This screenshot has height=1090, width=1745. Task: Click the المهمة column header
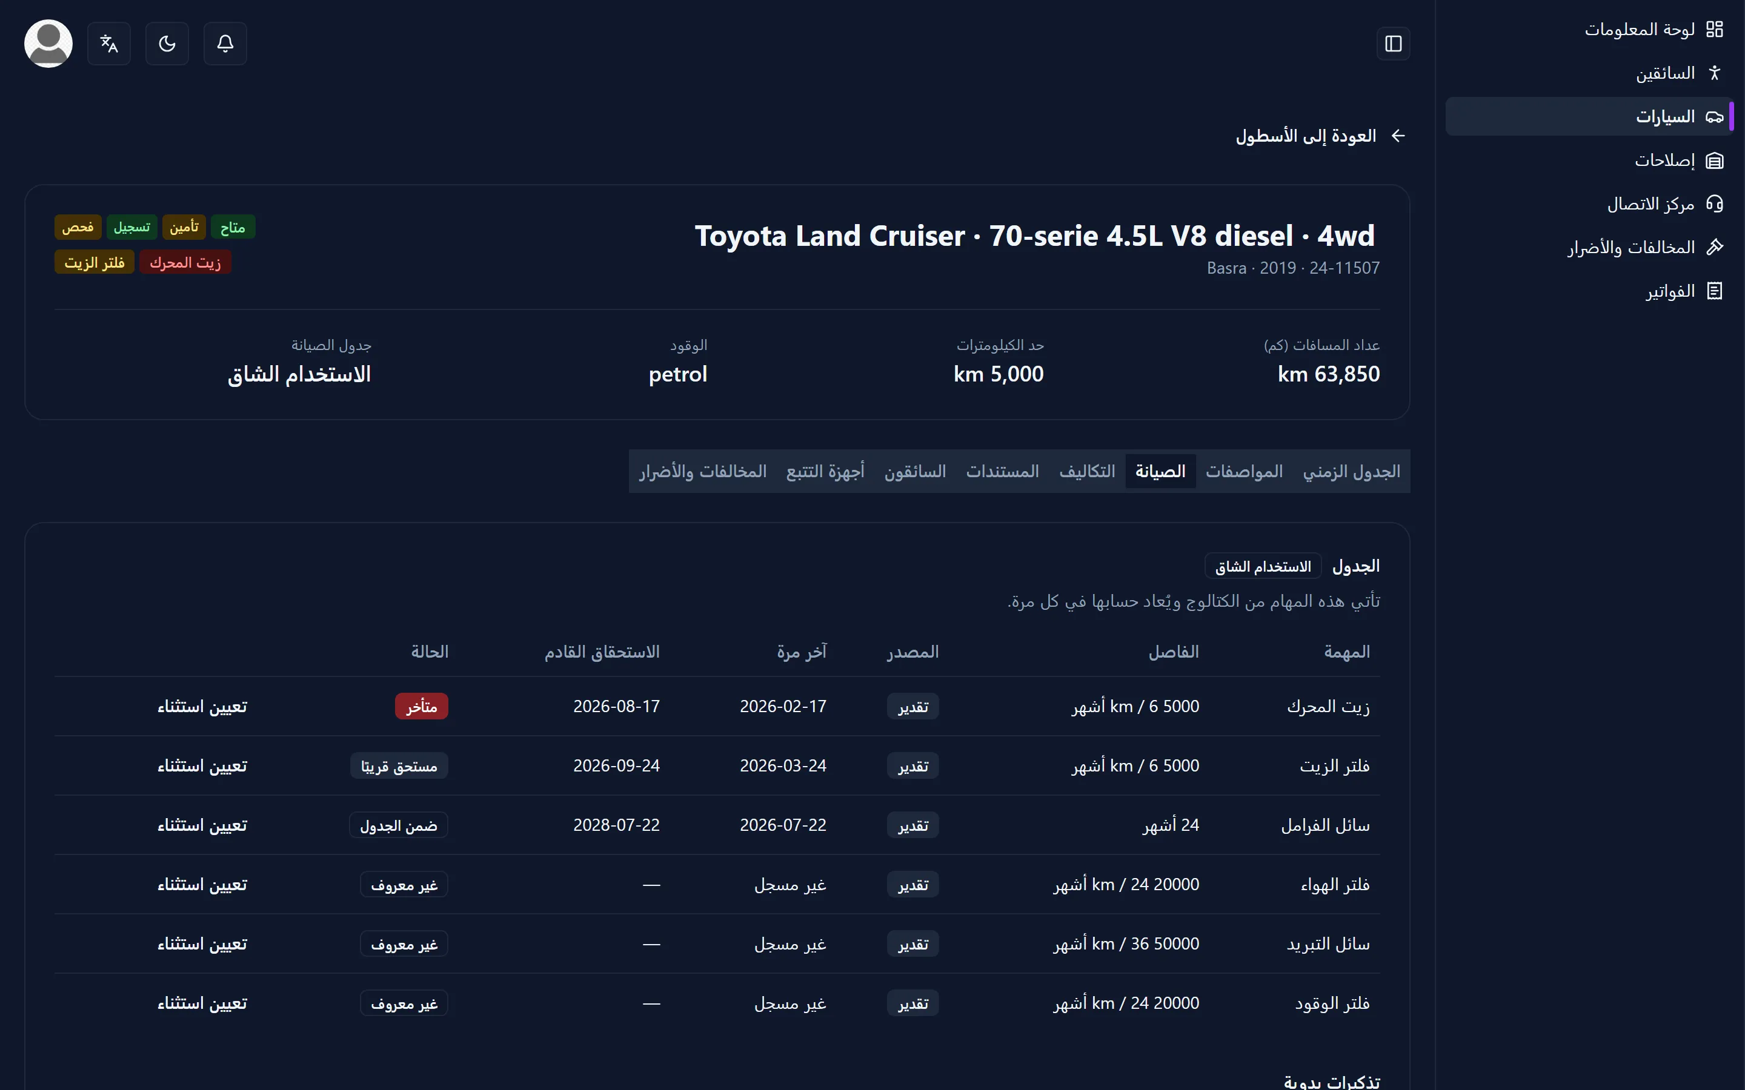click(x=1346, y=652)
